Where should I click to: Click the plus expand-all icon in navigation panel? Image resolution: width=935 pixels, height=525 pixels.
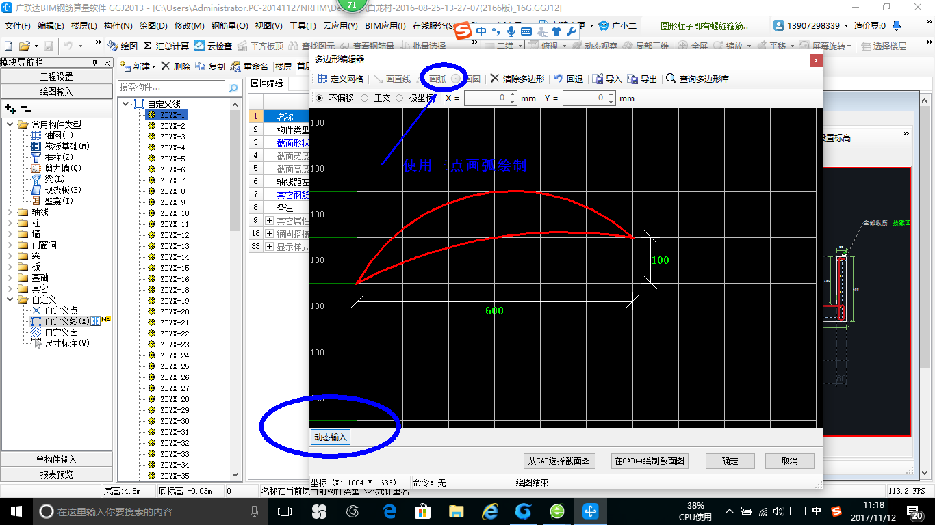click(10, 108)
